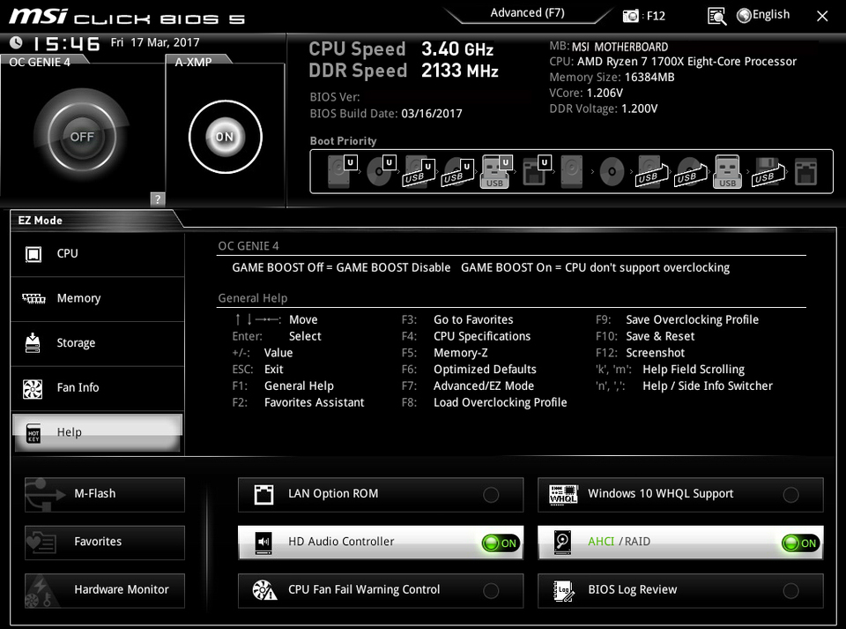
Task: Open the CPU section in EZ Mode
Action: click(x=97, y=254)
